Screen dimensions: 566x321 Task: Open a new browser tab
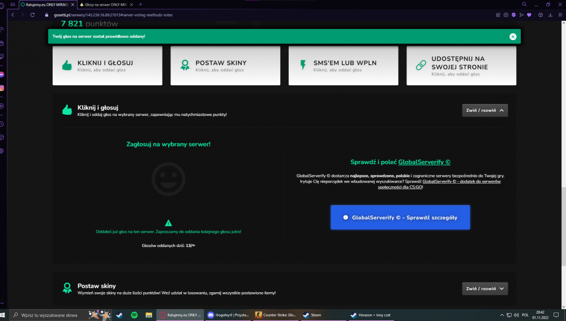click(140, 5)
